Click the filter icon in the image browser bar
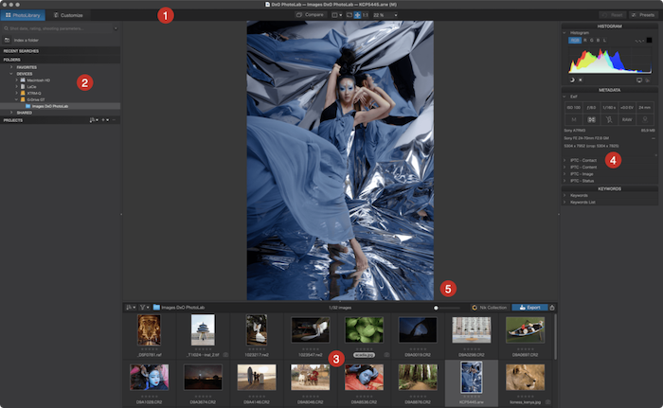This screenshot has width=663, height=408. click(x=143, y=308)
